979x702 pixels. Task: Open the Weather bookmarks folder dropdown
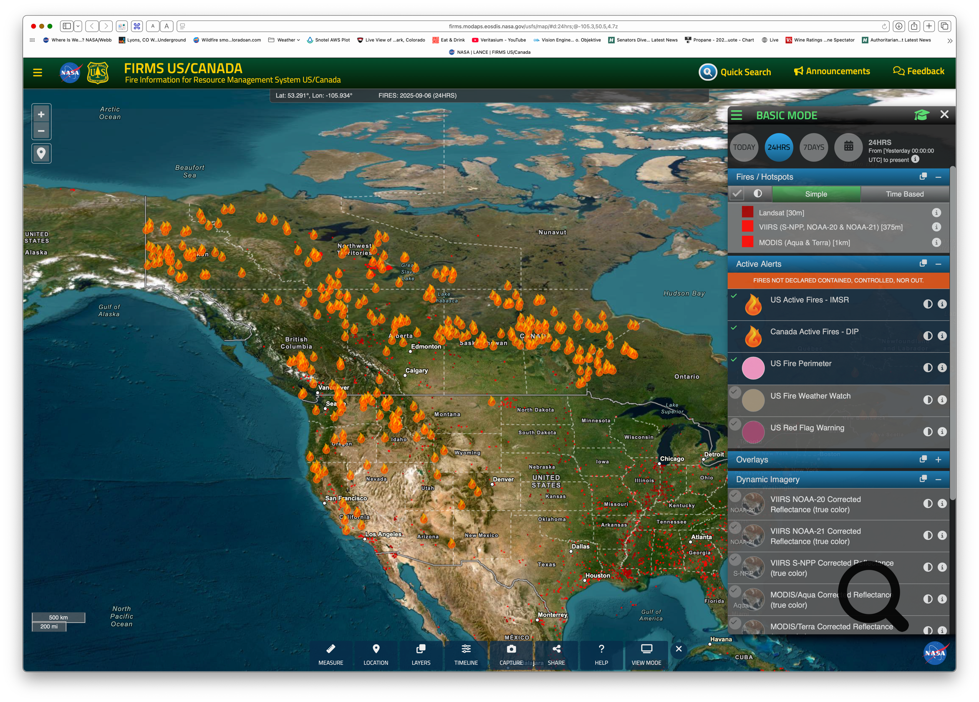tap(284, 40)
